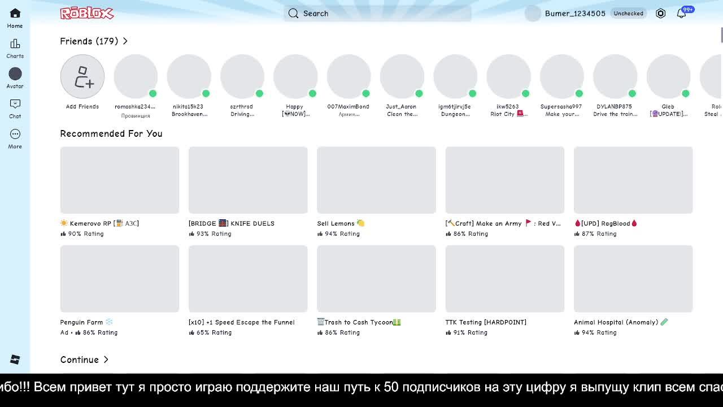Click the Trash to Cash Tycoon title
Image resolution: width=723 pixels, height=407 pixels.
[359, 322]
